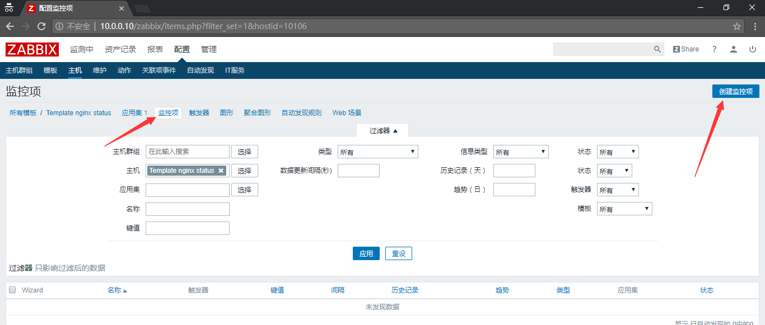Viewport: 765px width, 325px height.
Task: Open the 模板 filter dropdown
Action: pyautogui.click(x=624, y=209)
